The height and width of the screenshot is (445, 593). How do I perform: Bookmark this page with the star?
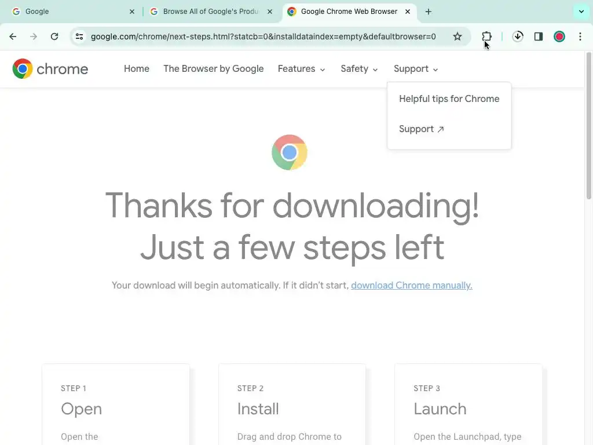point(457,37)
